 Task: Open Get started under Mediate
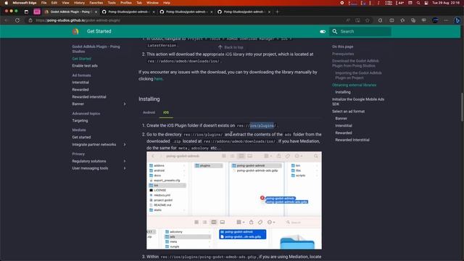click(81, 137)
